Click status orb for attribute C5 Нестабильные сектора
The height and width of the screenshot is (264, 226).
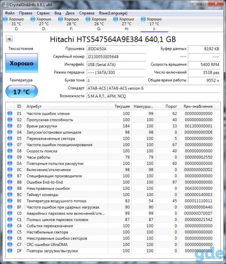click(10, 232)
